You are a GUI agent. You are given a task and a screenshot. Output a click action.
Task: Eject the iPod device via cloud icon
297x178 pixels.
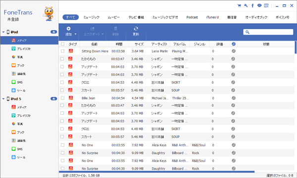tap(54, 32)
